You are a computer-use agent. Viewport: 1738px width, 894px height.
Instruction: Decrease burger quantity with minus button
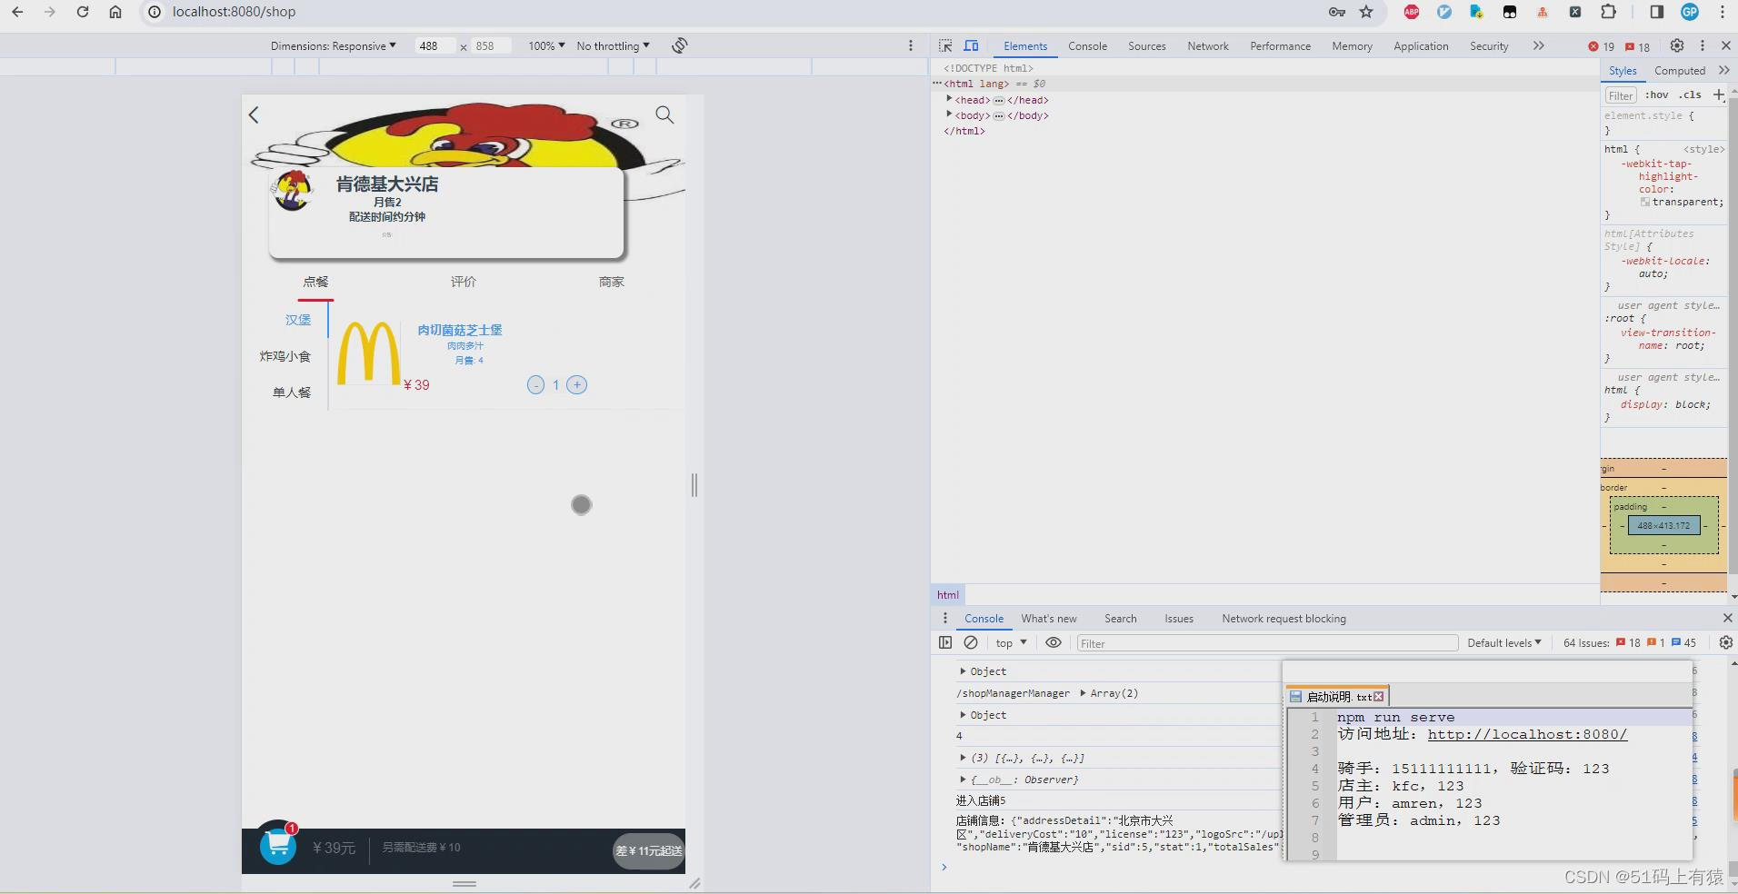pyautogui.click(x=536, y=385)
